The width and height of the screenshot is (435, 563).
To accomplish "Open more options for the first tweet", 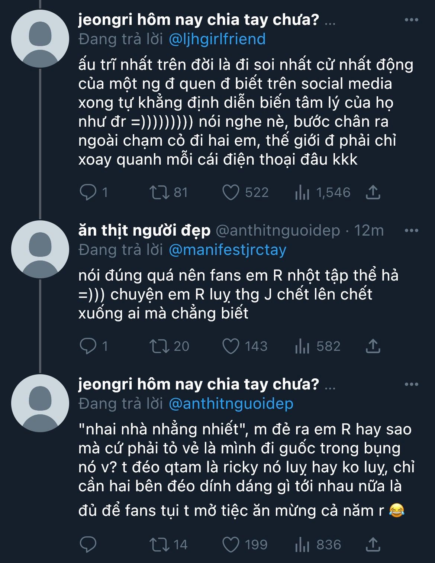I will pos(411,20).
